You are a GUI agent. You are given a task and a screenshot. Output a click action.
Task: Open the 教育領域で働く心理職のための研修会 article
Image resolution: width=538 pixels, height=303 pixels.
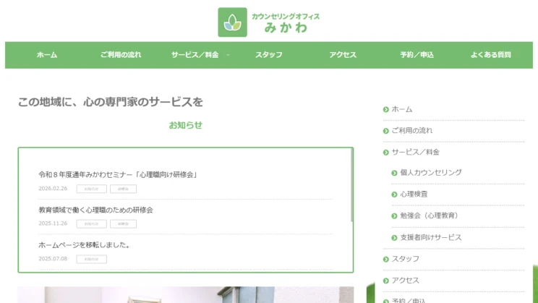pos(95,210)
